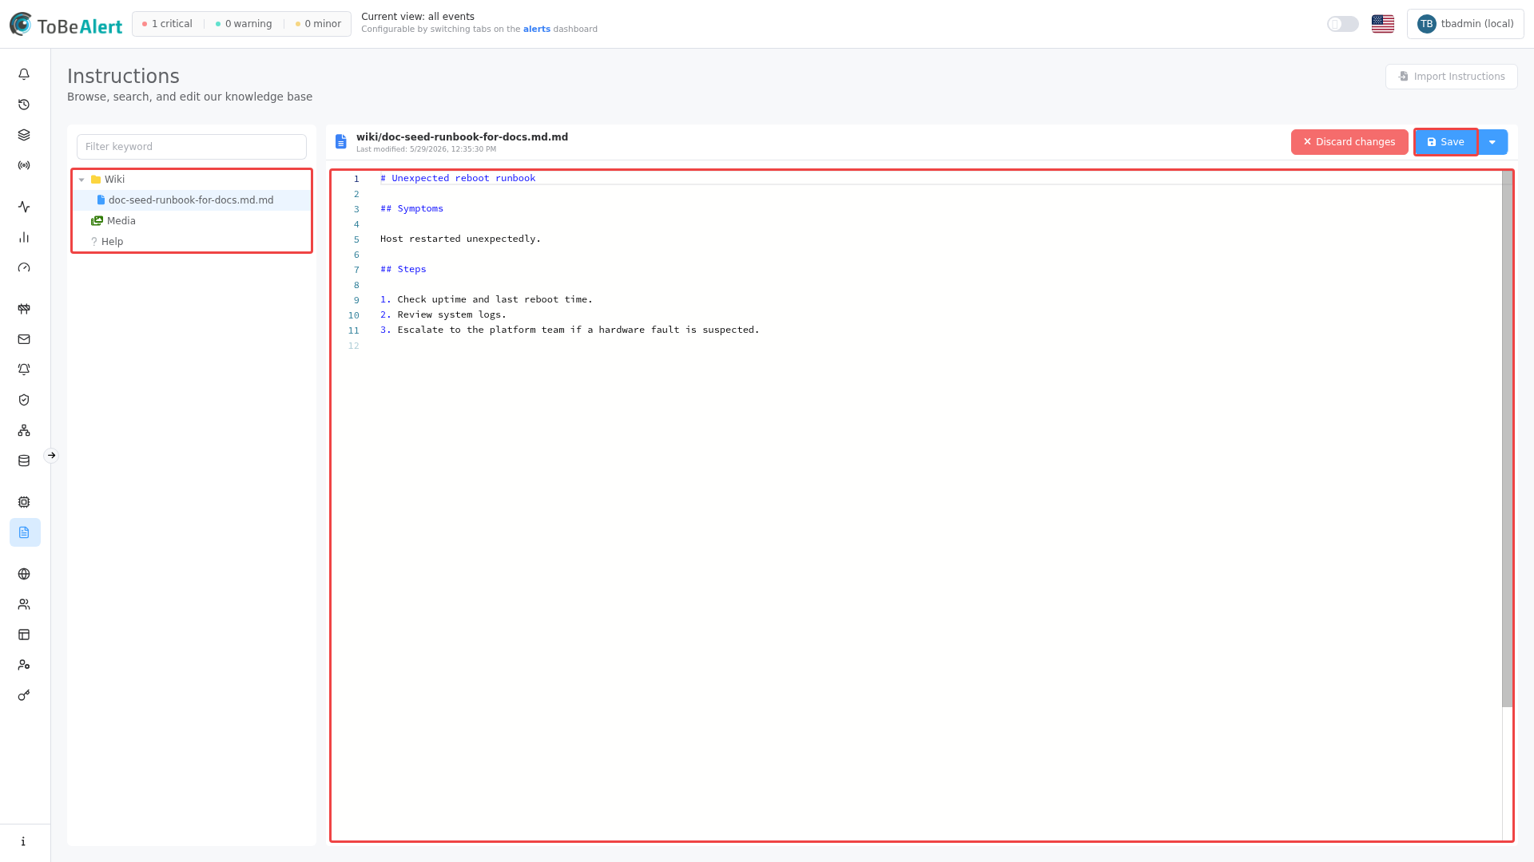Open the ringing bell icon in sidebar
Viewport: 1534px width, 862px height.
tap(24, 370)
